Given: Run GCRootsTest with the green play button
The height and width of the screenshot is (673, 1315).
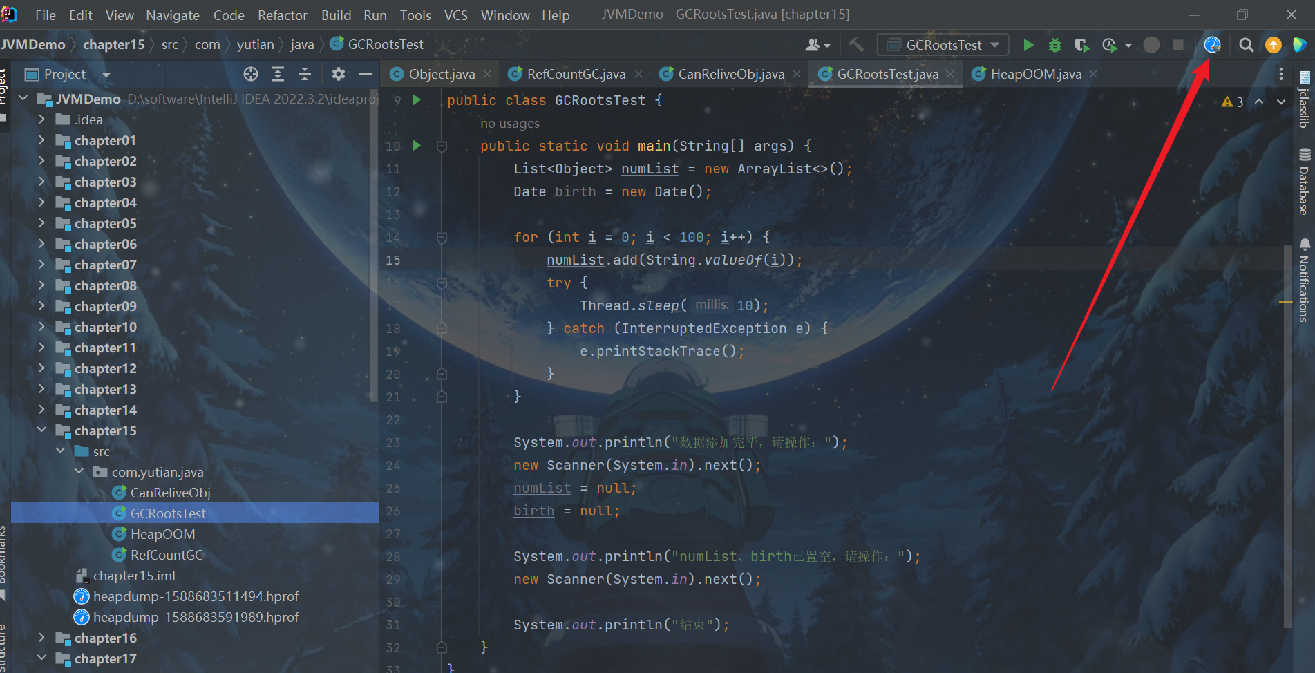Looking at the screenshot, I should coord(1028,45).
